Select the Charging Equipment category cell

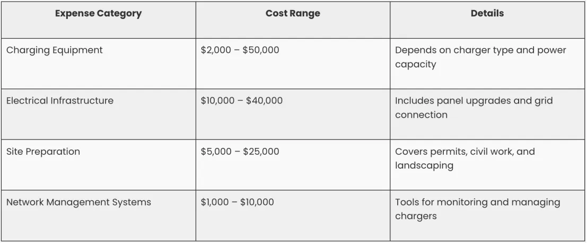point(55,50)
